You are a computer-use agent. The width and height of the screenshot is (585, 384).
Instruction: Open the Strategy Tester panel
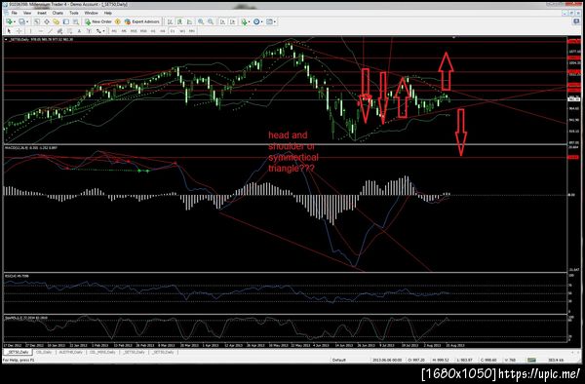point(76,21)
